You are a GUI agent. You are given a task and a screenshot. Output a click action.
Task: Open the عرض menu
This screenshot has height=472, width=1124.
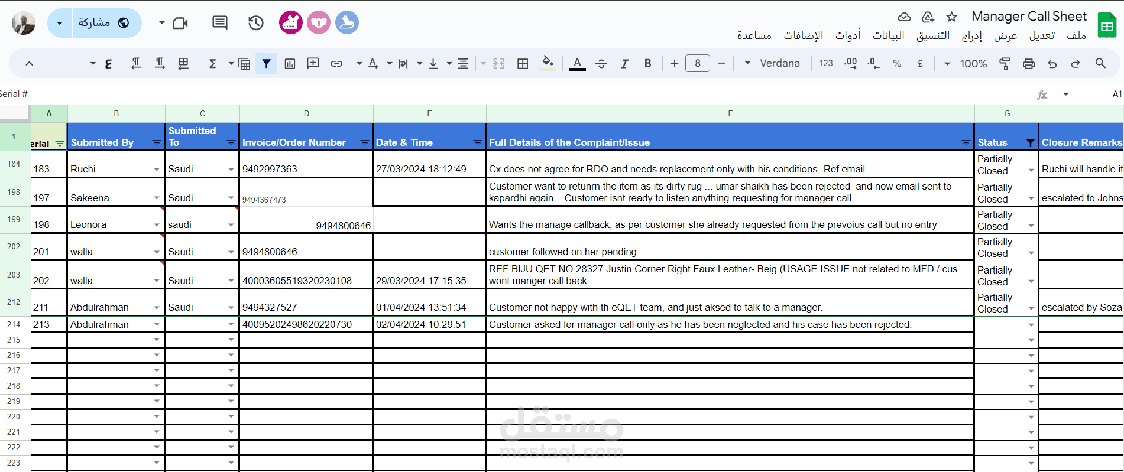[x=1005, y=35]
